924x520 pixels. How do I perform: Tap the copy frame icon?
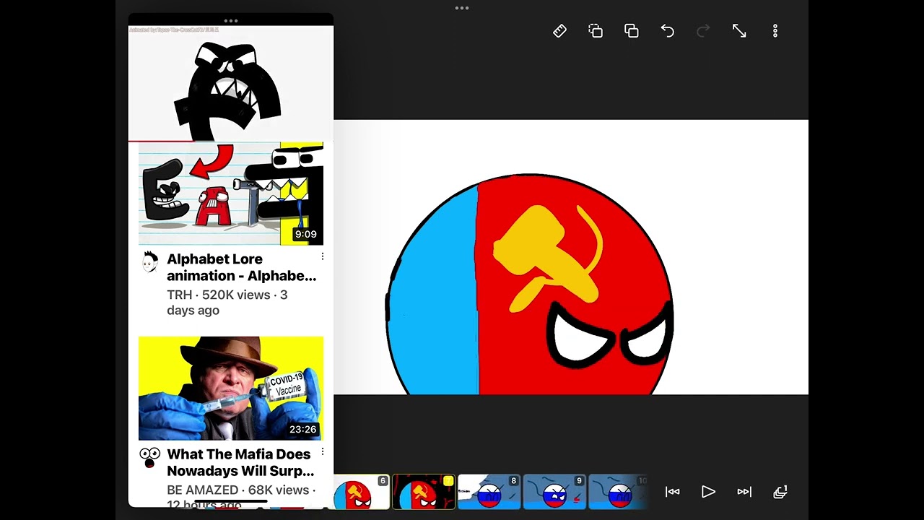pyautogui.click(x=596, y=31)
